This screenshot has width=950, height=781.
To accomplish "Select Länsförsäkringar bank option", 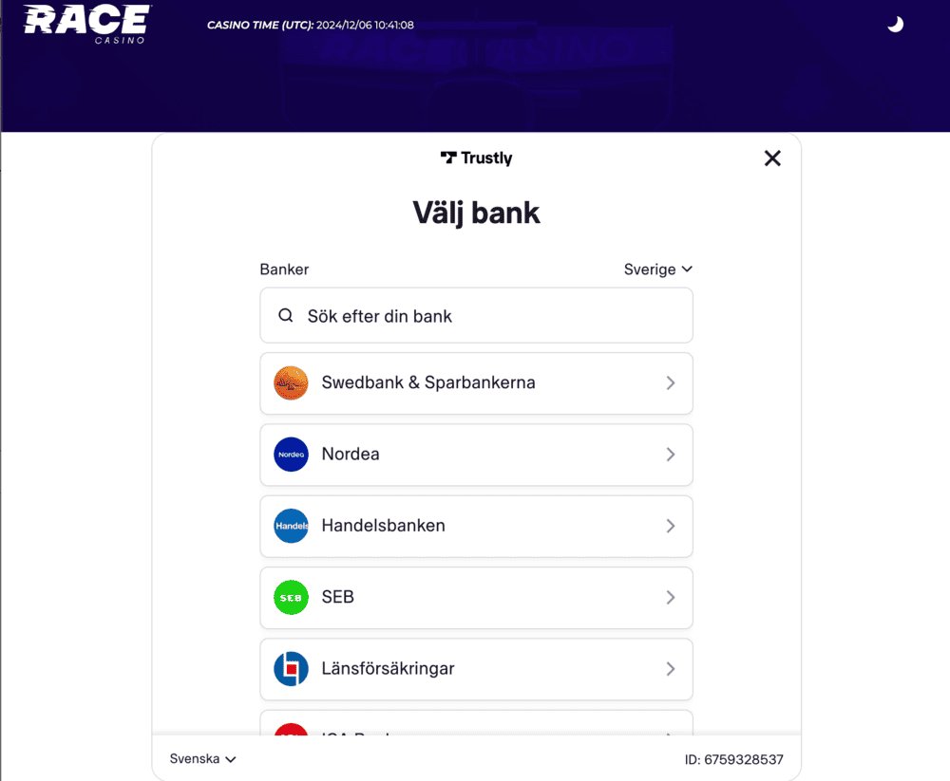I will 389,669.
